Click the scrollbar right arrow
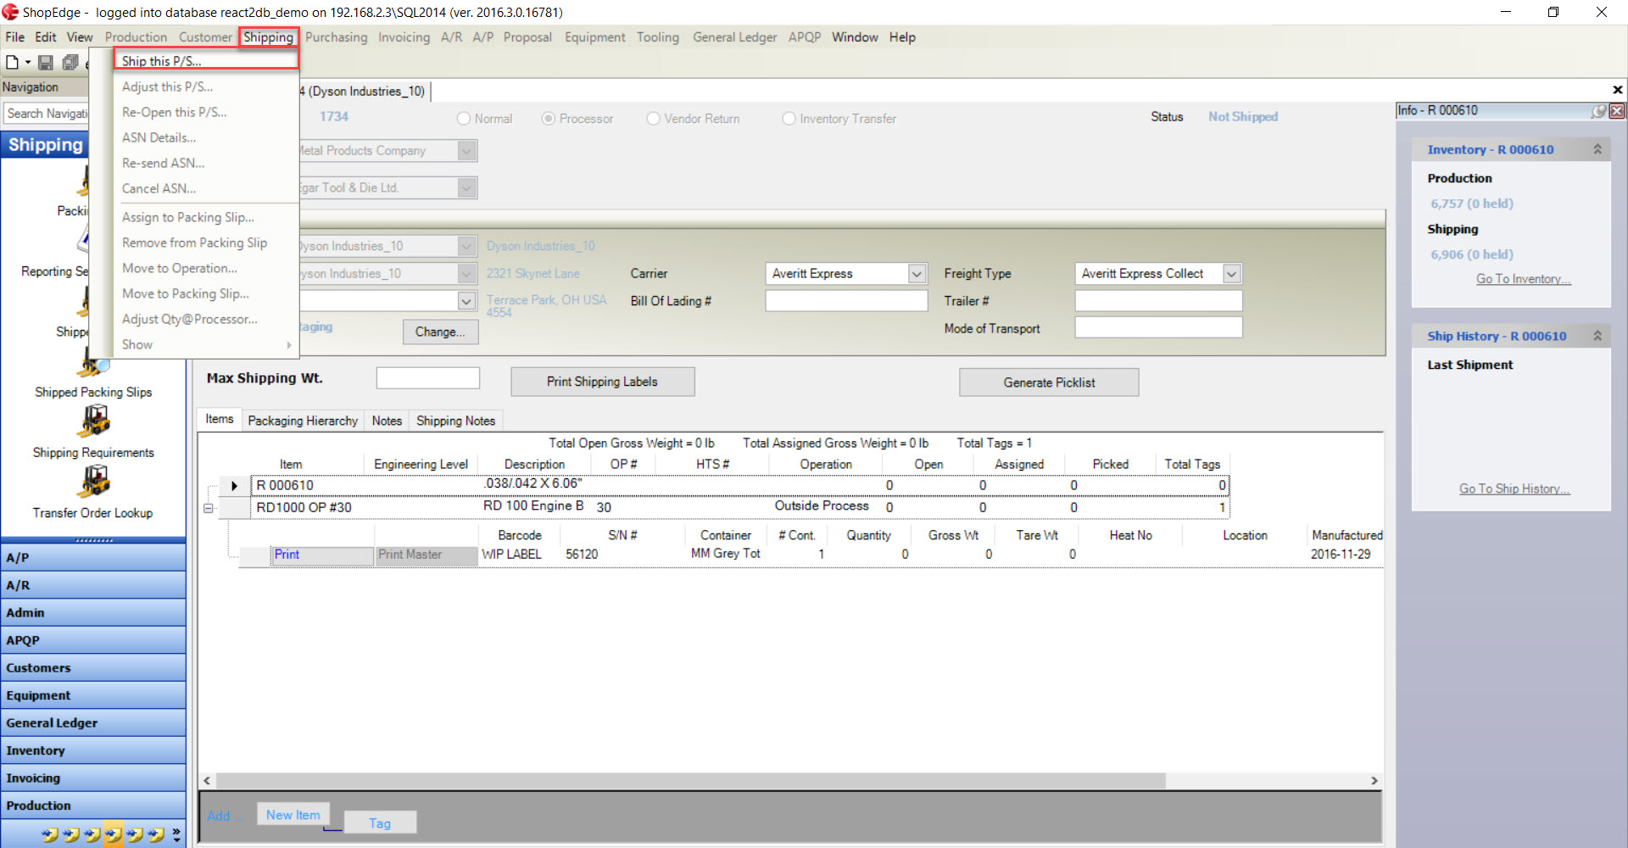This screenshot has height=848, width=1628. (x=1374, y=780)
